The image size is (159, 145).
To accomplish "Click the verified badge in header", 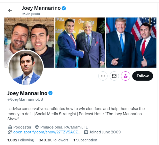I will pos(64,8).
